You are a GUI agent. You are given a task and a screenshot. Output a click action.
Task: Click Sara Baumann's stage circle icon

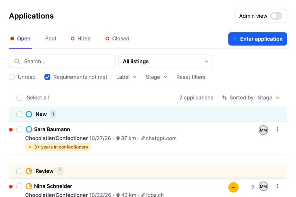[29, 130]
